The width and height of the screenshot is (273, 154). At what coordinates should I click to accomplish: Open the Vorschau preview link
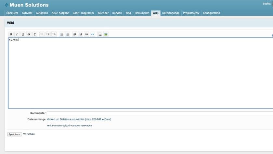[29, 134]
